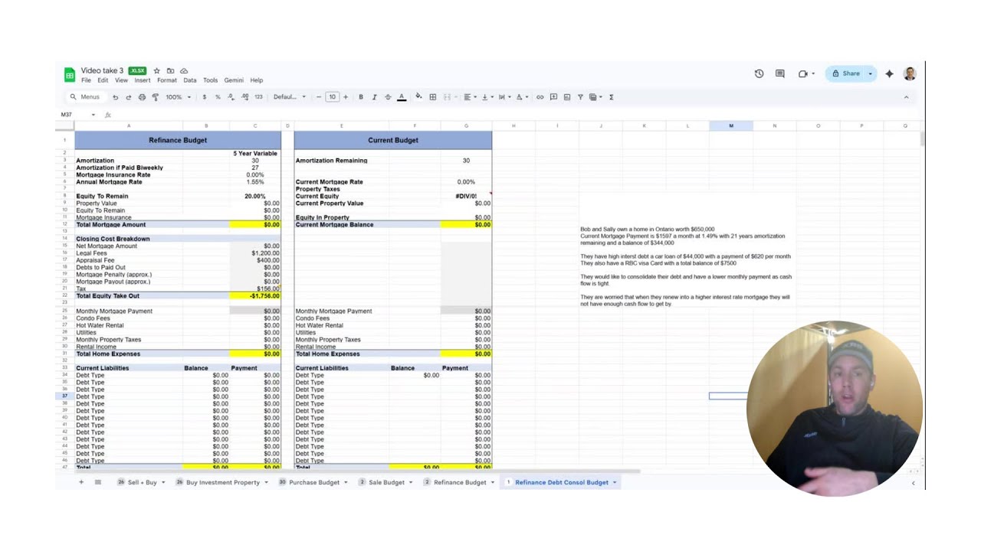Image resolution: width=981 pixels, height=551 pixels.
Task: Insert a chart
Action: [x=567, y=97]
